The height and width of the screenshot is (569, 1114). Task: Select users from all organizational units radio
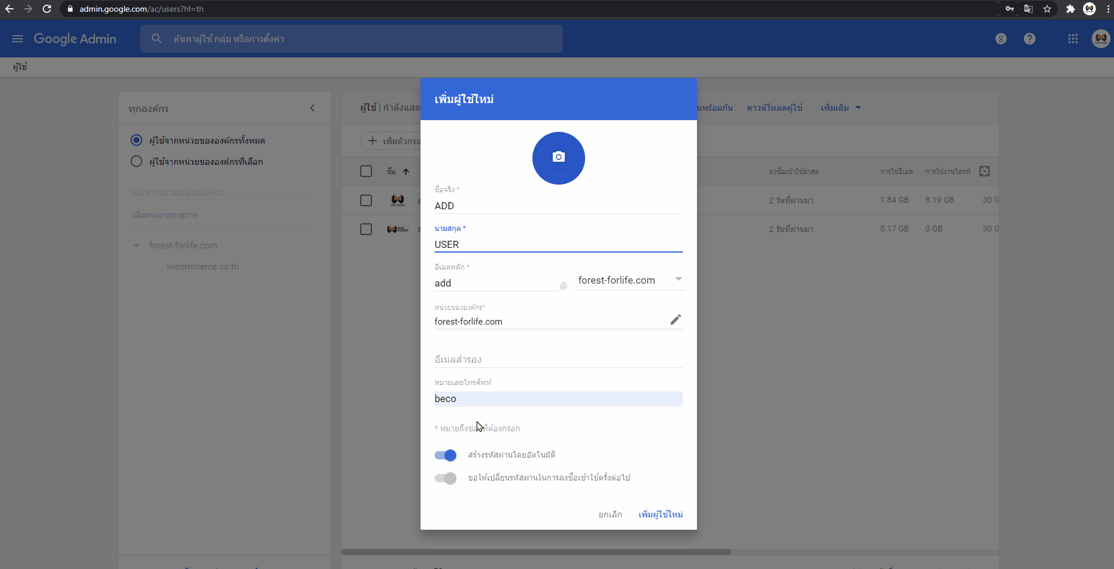[136, 140]
